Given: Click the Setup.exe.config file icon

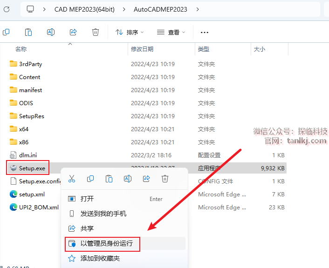Looking at the screenshot, I should click(13, 181).
